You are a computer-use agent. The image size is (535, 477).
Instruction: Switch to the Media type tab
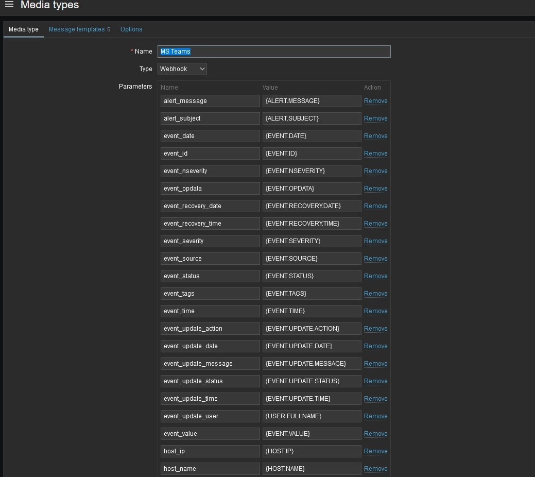click(x=24, y=29)
